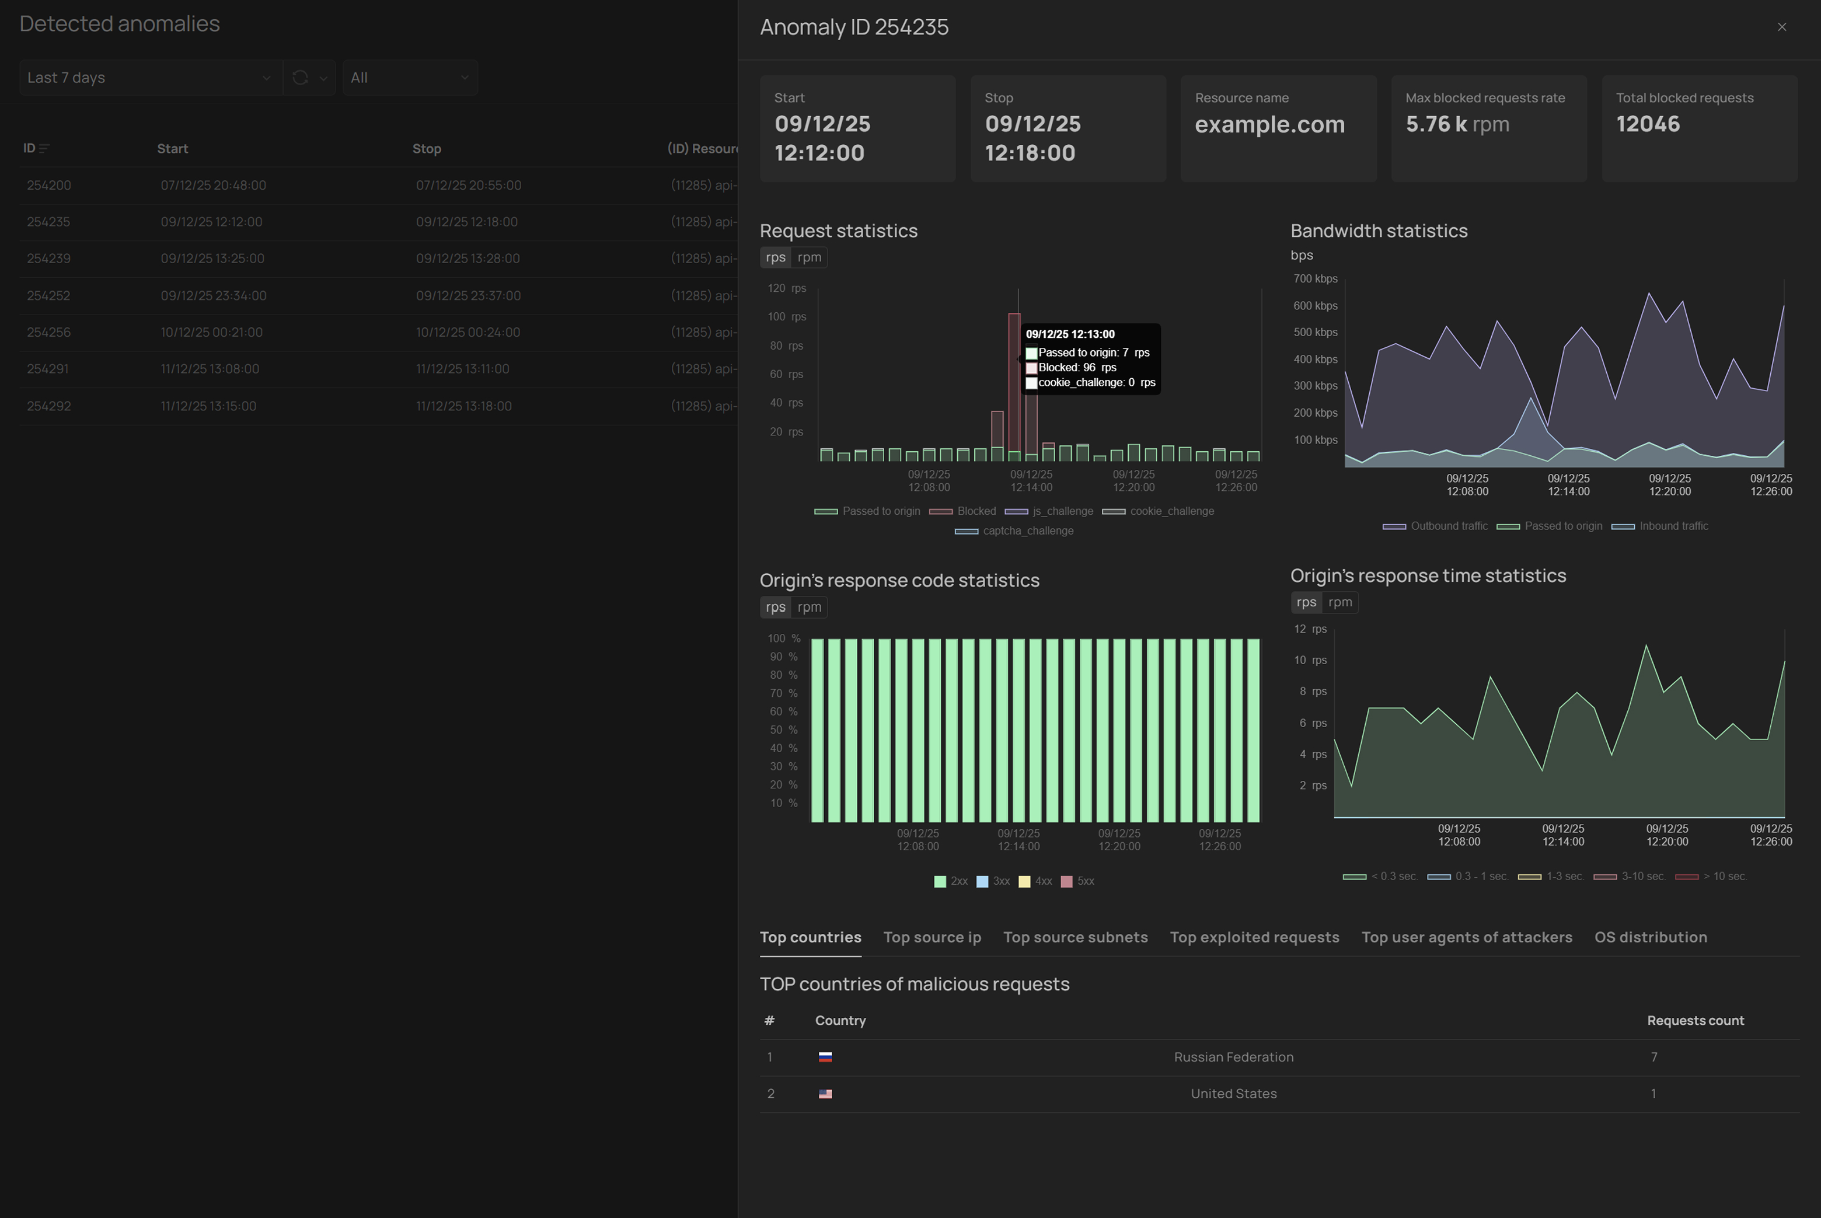Switch to the Top source ip tab

pos(932,938)
